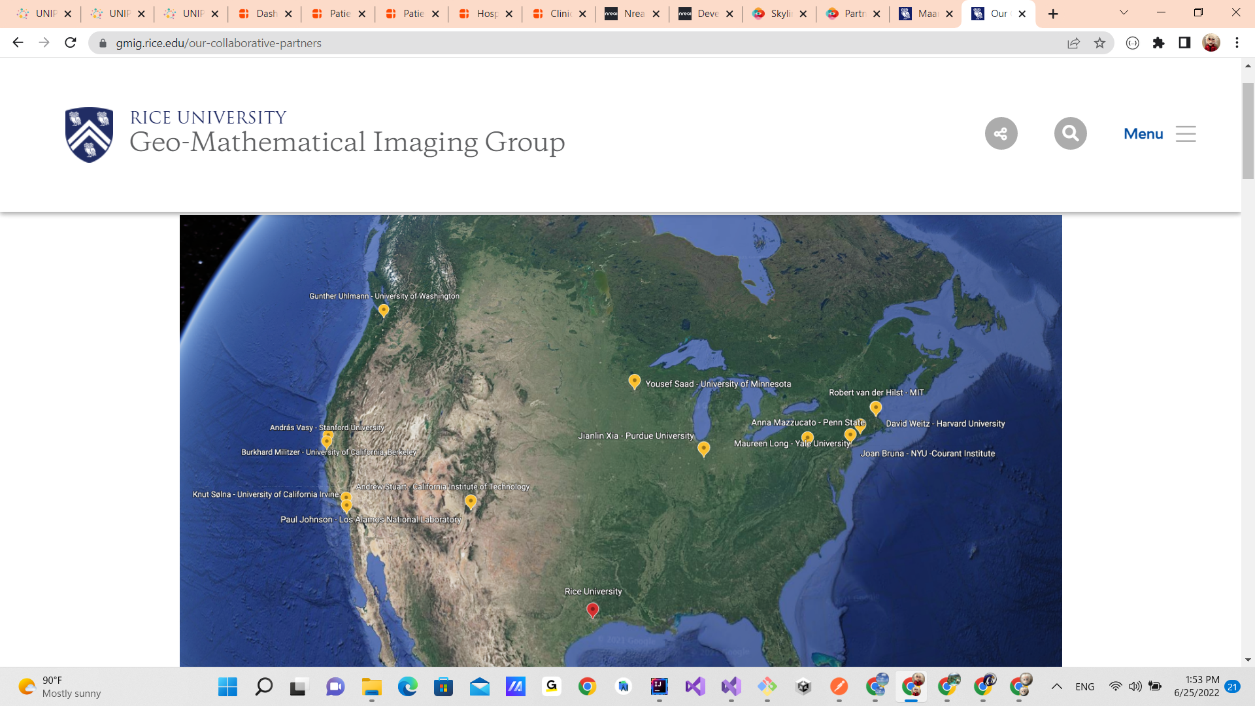Click the share page icon in the address bar
The height and width of the screenshot is (706, 1255).
[x=1073, y=43]
